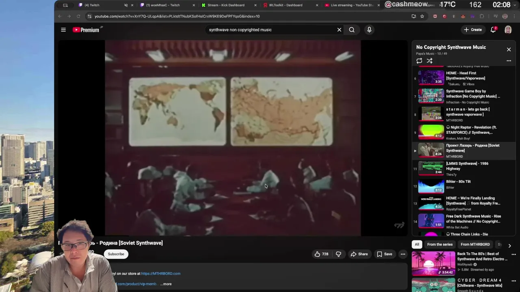520x292 pixels.
Task: Go forward in browser history
Action: tap(69, 16)
